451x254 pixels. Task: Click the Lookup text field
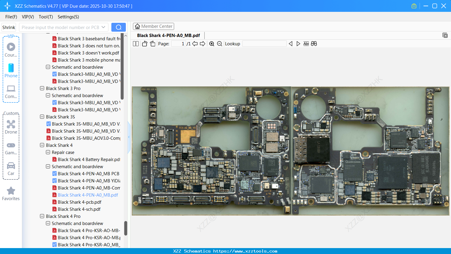(264, 44)
